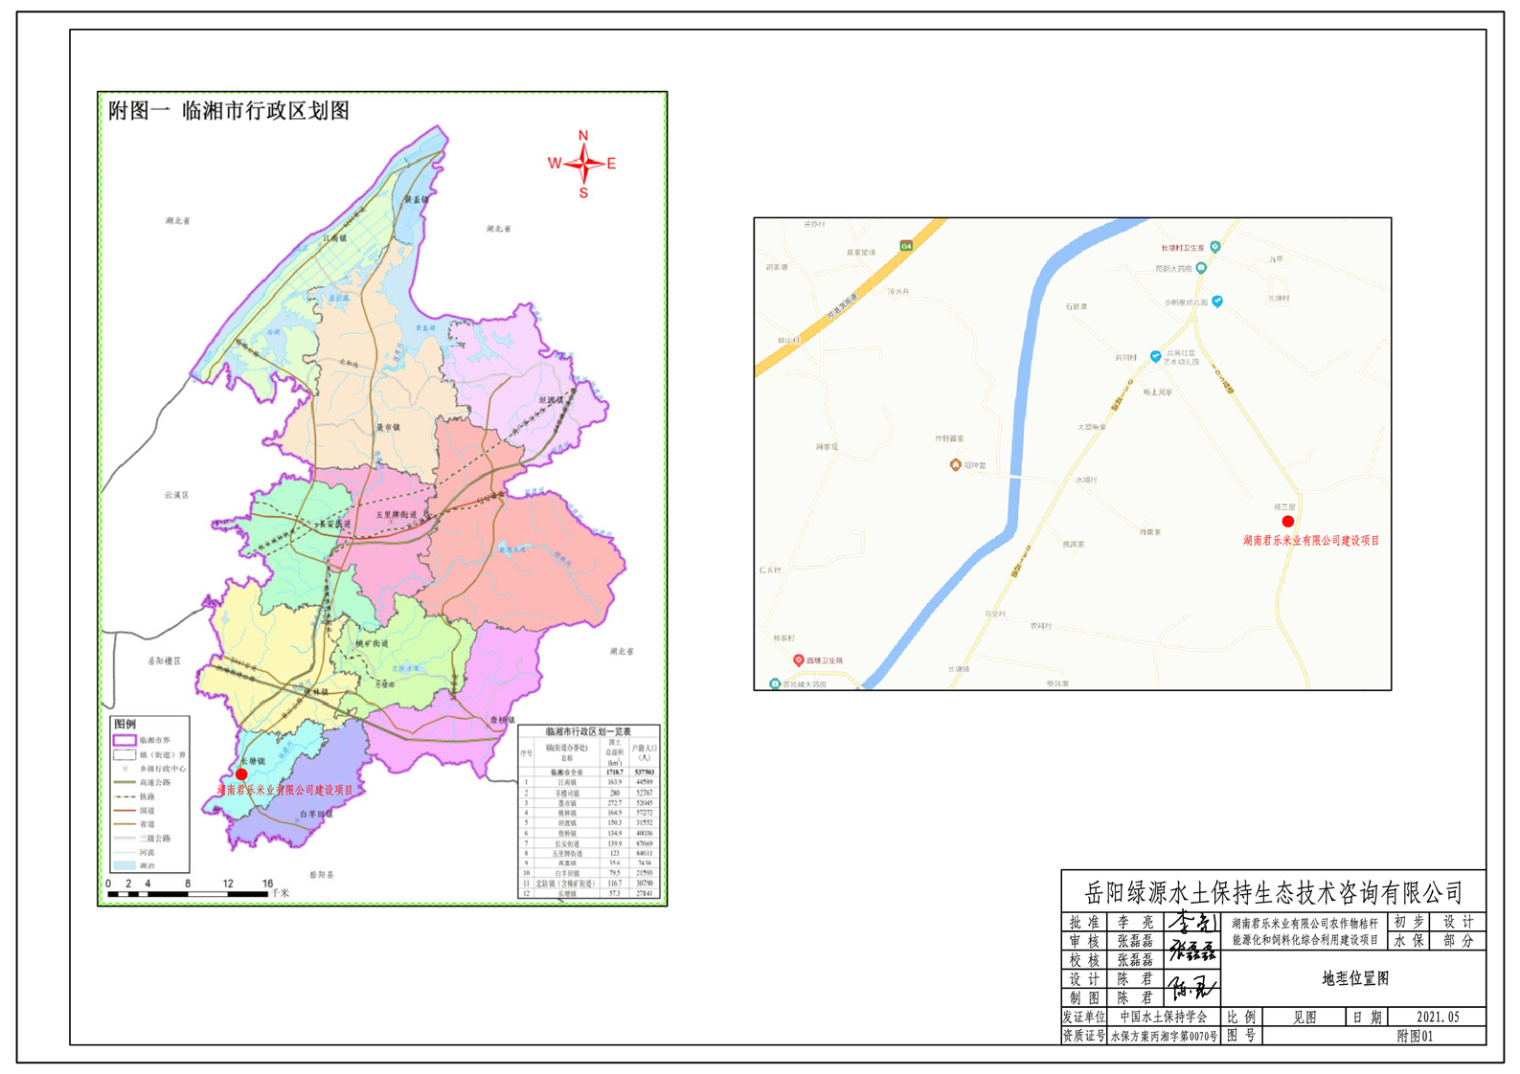Click the red compass rose on the map
The height and width of the screenshot is (1074, 1520).
click(x=582, y=164)
